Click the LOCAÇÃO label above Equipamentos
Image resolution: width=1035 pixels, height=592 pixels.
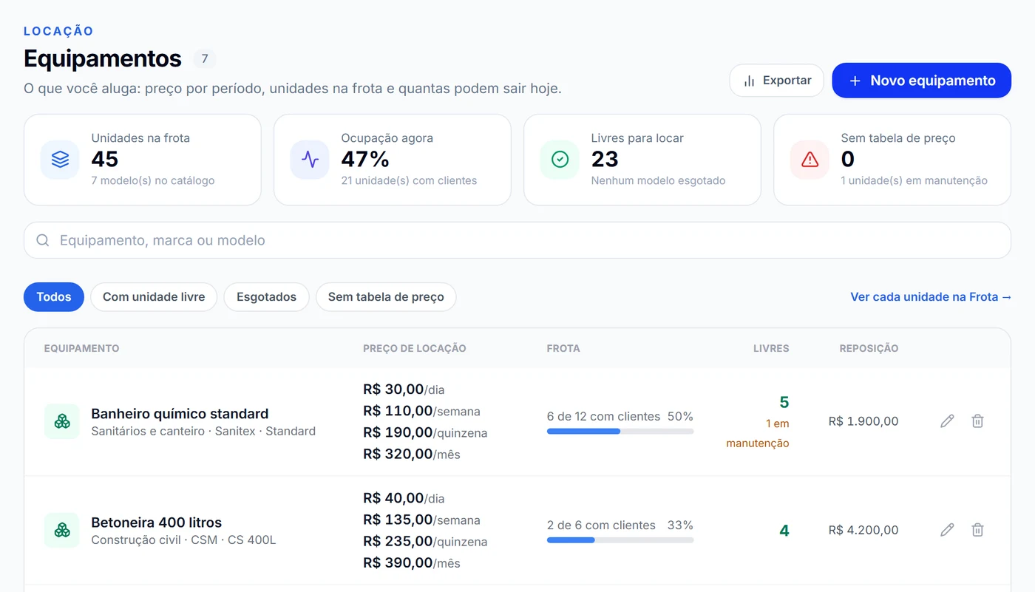(58, 31)
